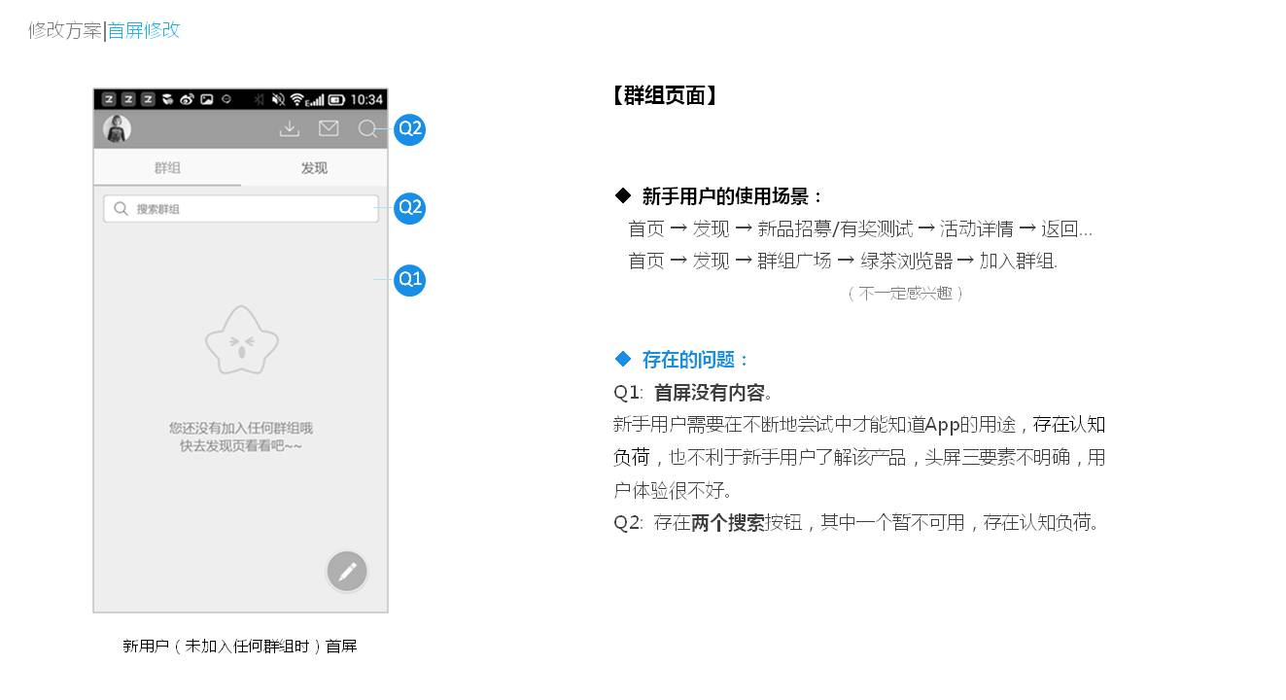
Task: Tap the search magnifier in the top bar
Action: [367, 128]
